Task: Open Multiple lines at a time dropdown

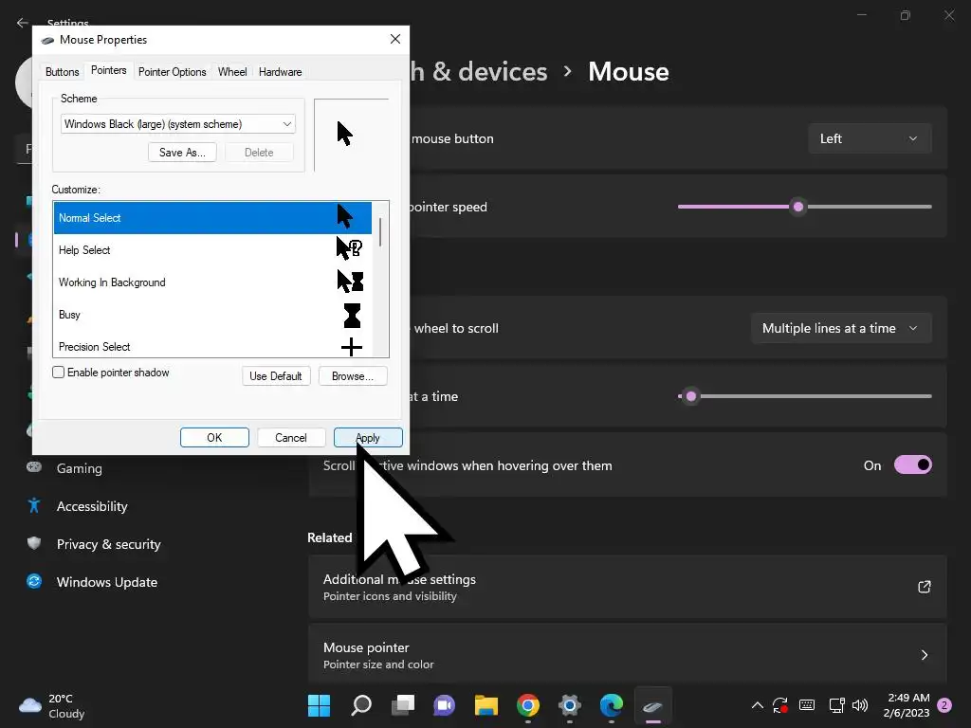Action: (x=841, y=328)
